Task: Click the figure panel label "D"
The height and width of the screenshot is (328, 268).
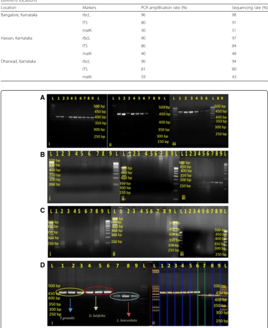Action: pyautogui.click(x=43, y=265)
